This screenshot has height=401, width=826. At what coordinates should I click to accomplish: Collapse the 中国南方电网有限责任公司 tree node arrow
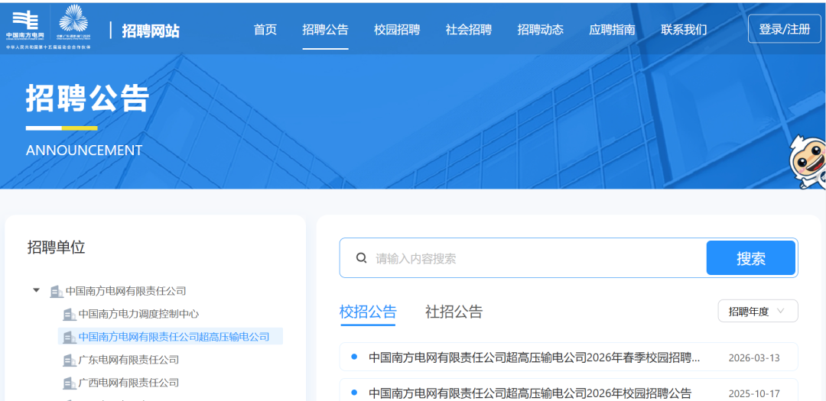point(37,290)
